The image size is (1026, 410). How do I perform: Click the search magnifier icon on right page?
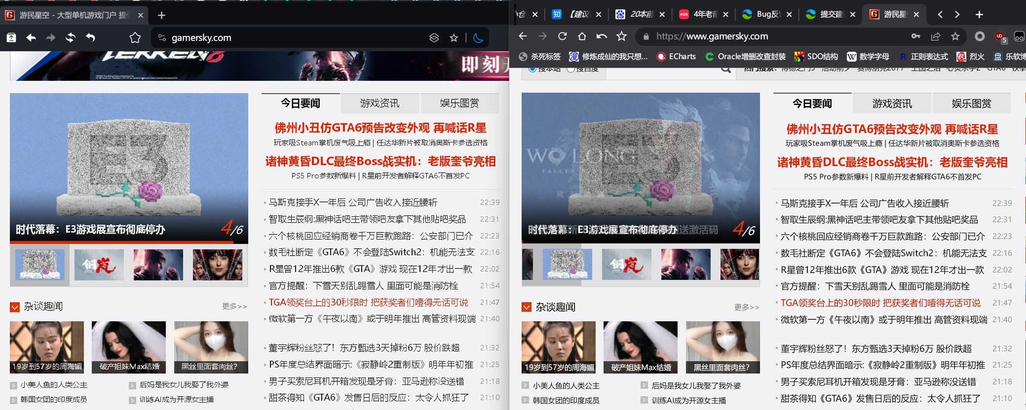click(x=726, y=70)
